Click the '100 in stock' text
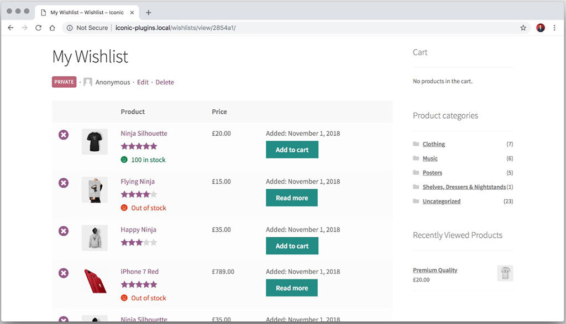This screenshot has height=324, width=566. (148, 160)
